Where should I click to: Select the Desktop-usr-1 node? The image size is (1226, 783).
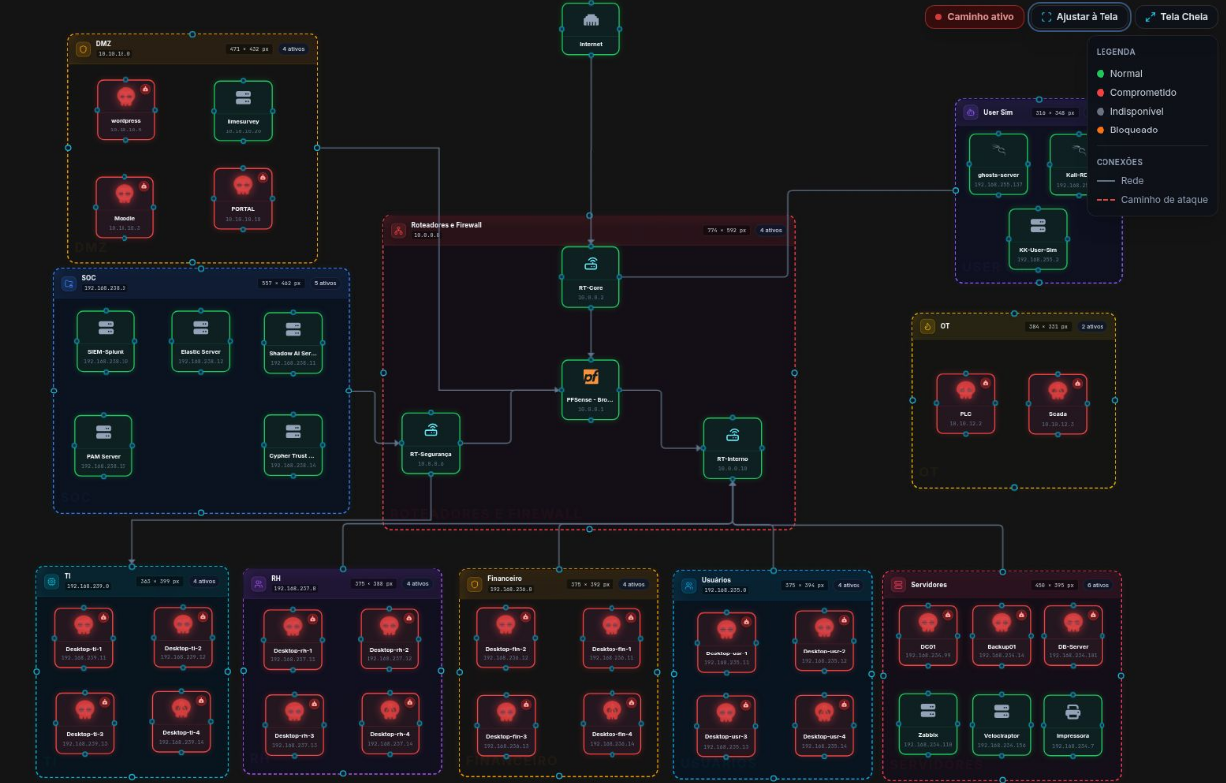pyautogui.click(x=726, y=641)
